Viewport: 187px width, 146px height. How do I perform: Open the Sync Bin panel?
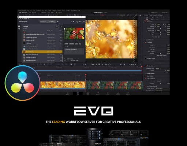point(33,12)
